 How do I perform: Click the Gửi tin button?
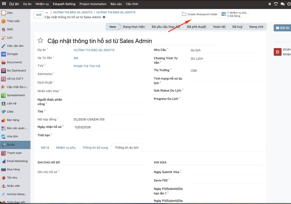tap(283, 28)
